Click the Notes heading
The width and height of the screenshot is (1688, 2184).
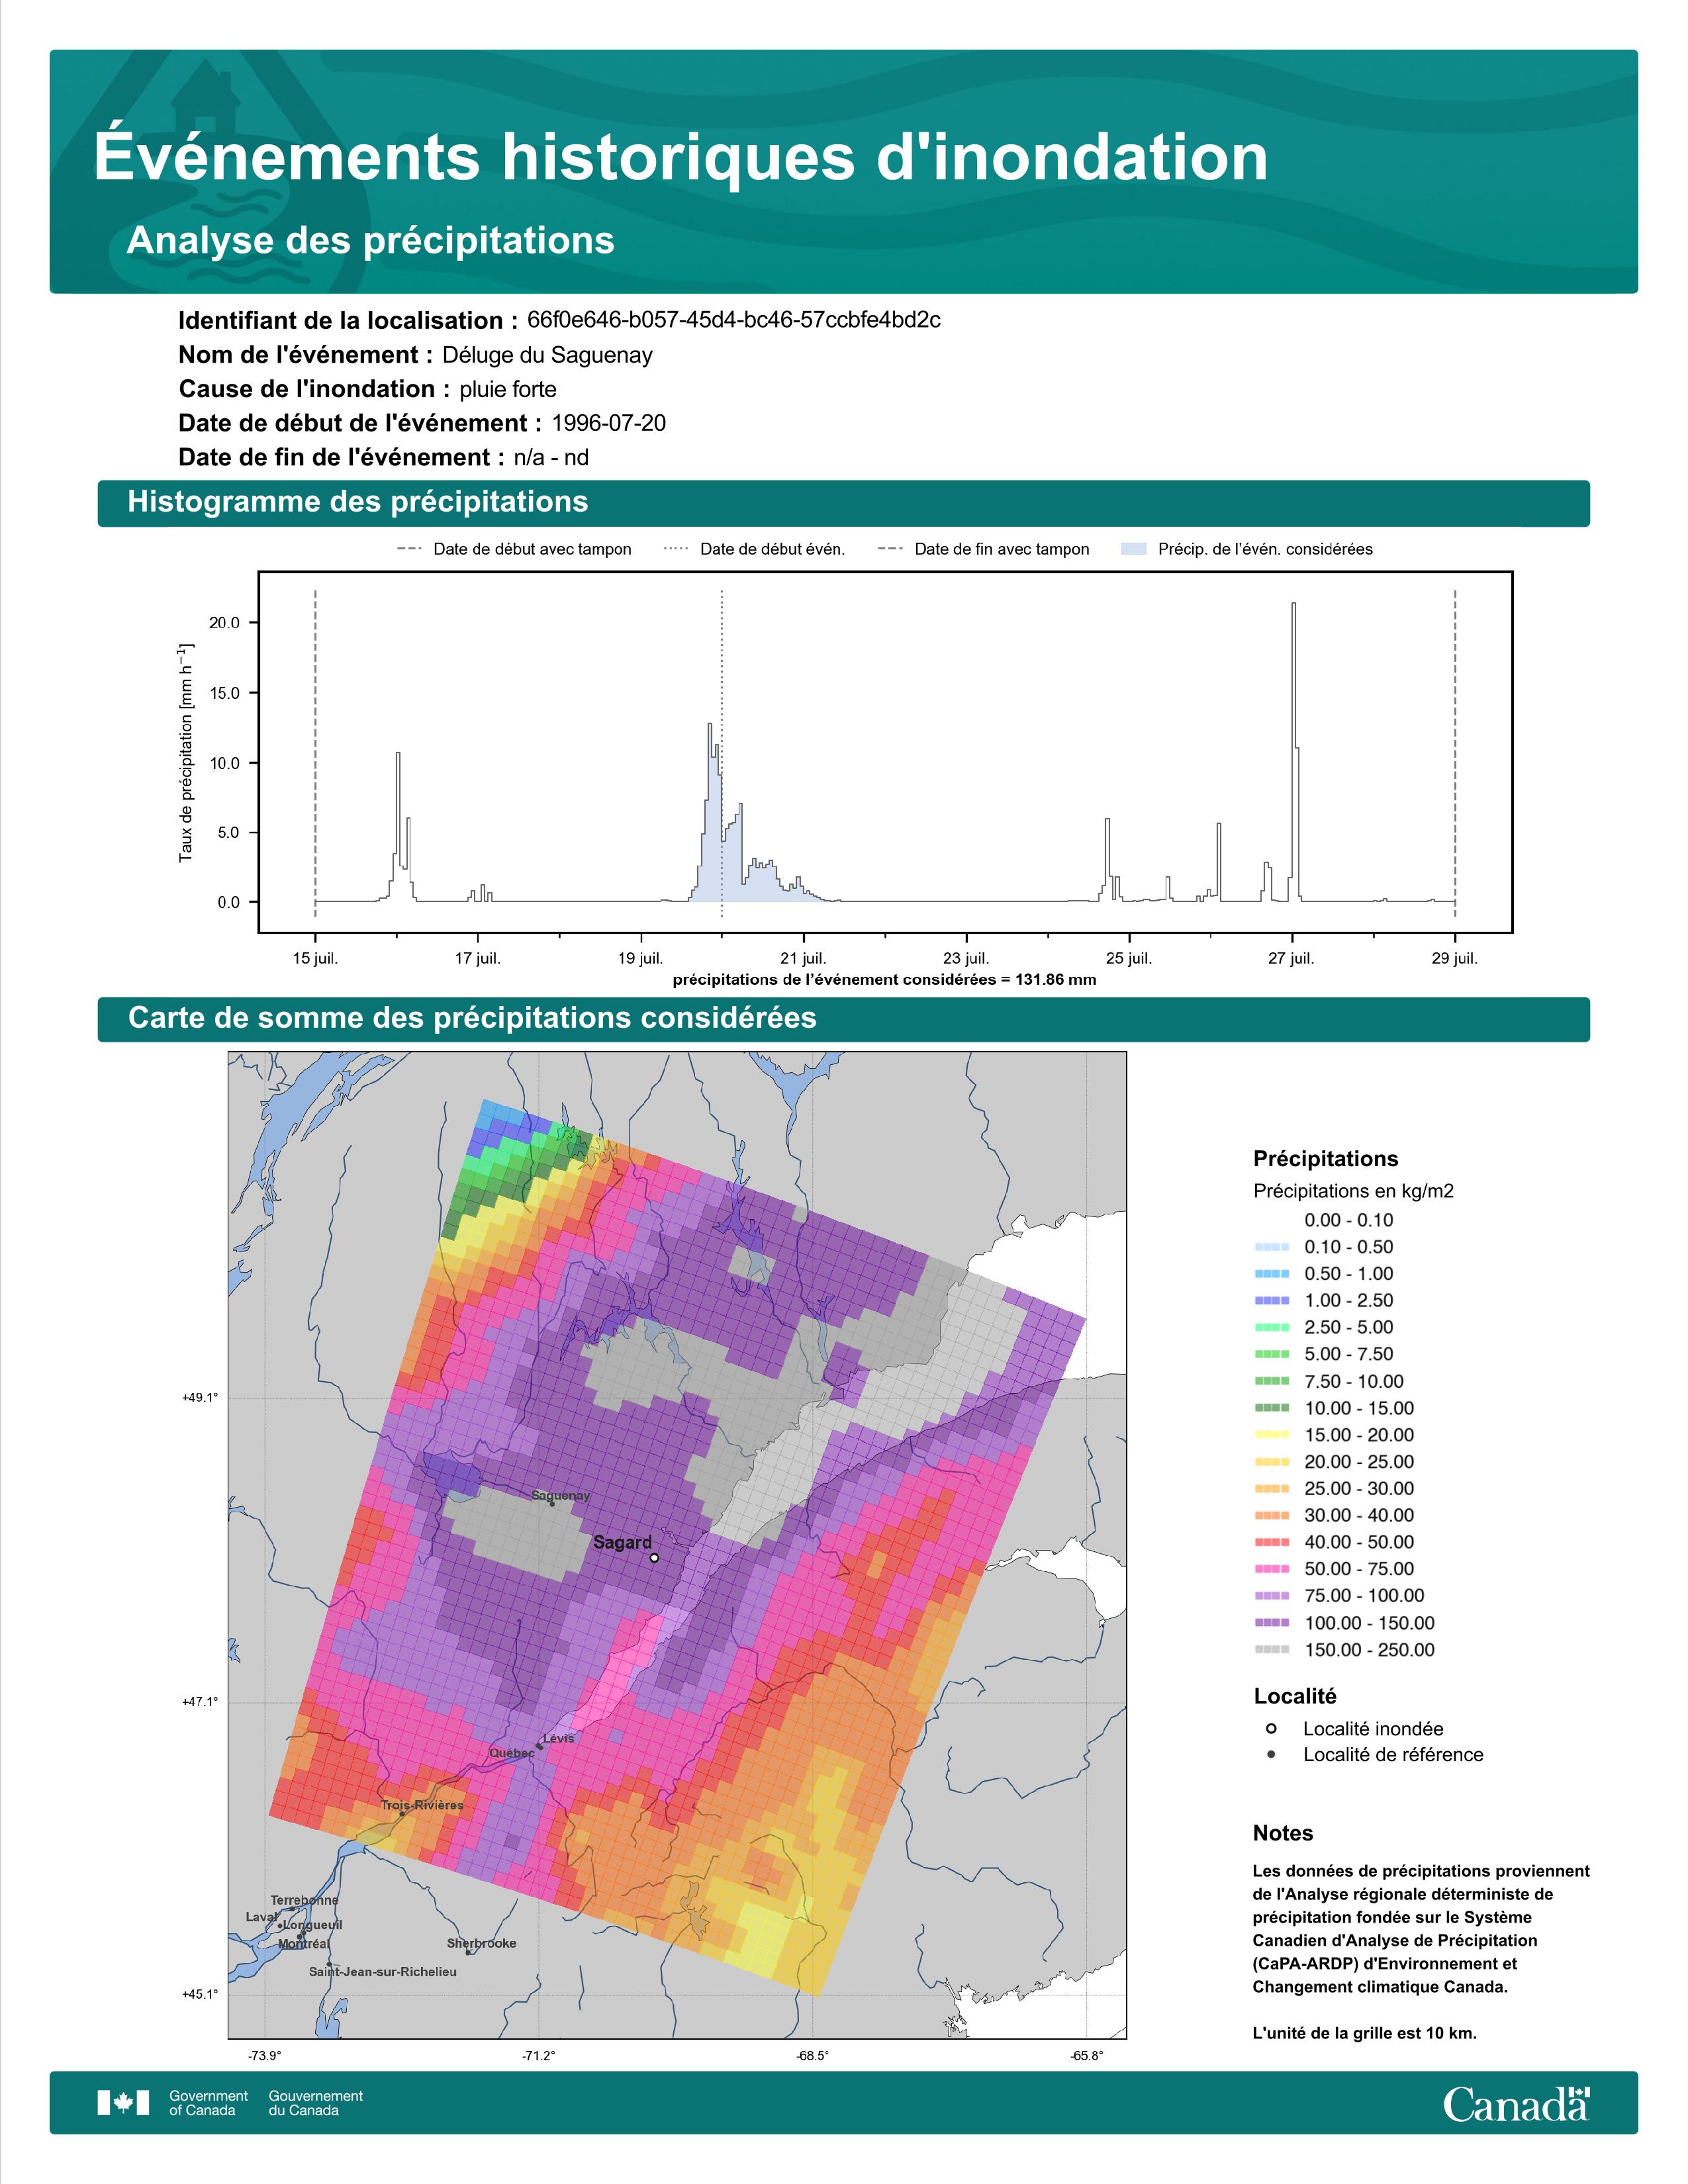tap(1283, 1833)
